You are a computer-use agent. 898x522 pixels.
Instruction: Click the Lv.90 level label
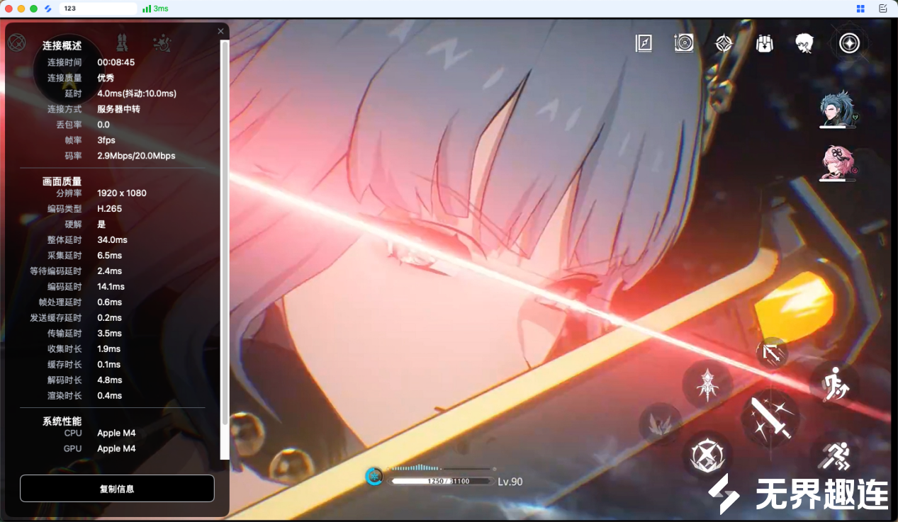[x=510, y=482]
